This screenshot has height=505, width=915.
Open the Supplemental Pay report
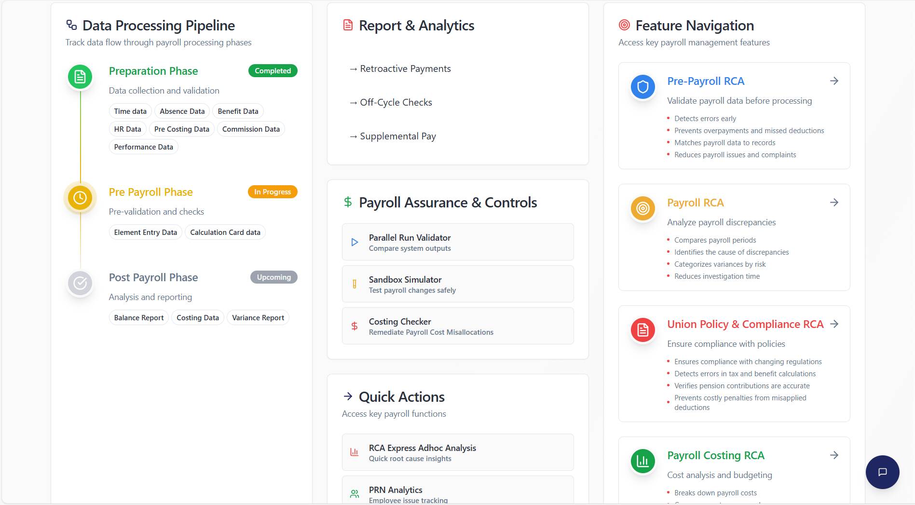pos(393,136)
